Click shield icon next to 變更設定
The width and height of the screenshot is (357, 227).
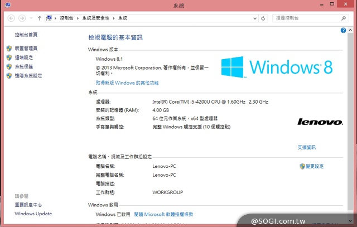302,166
